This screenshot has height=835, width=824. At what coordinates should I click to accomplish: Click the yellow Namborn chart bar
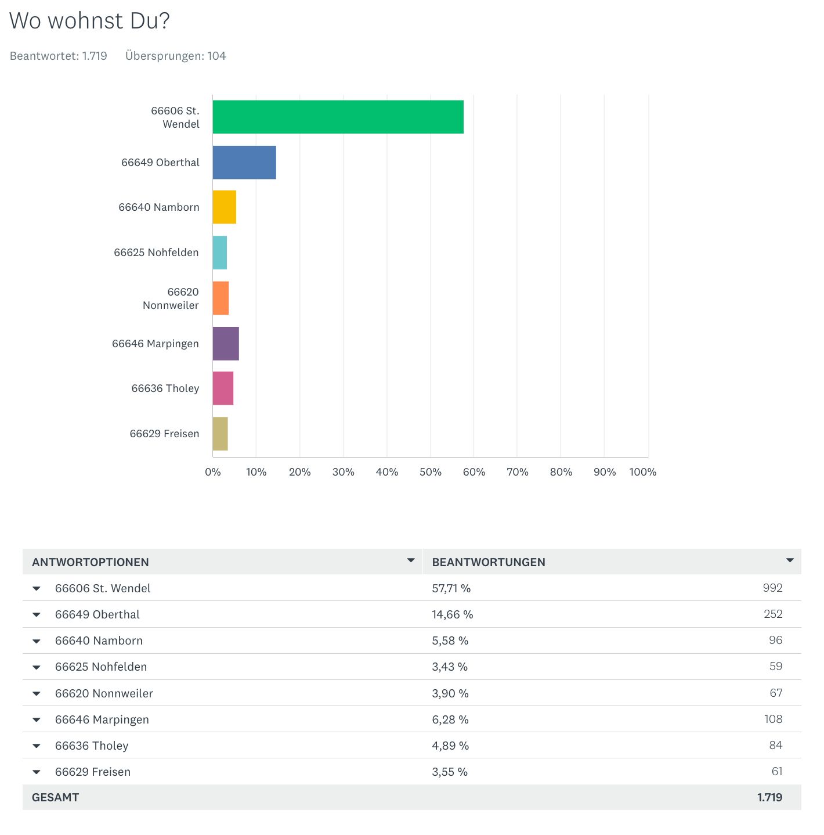[225, 207]
